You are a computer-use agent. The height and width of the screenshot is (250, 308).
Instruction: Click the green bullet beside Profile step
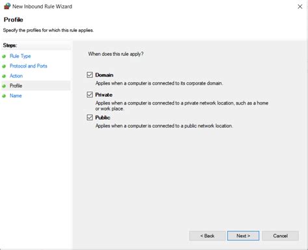4,86
